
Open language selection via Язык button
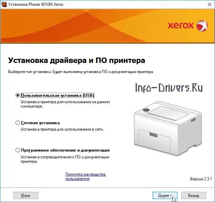[x=26, y=196]
